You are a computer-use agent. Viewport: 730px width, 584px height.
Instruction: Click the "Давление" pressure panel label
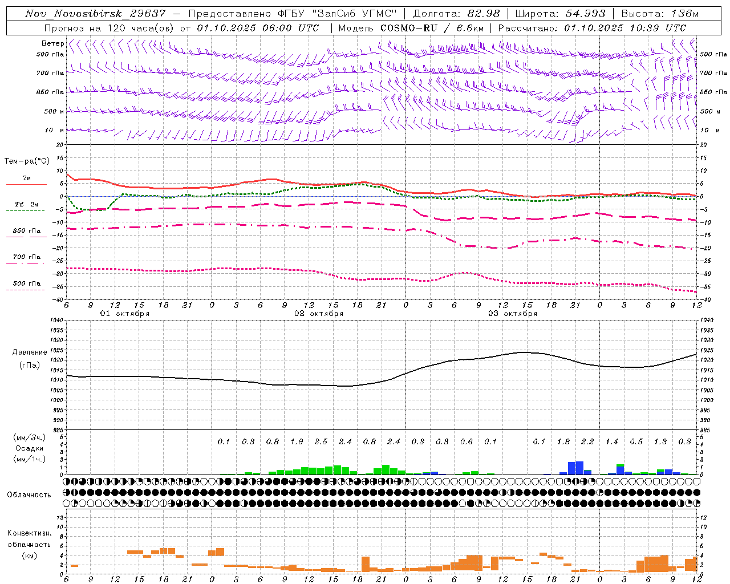[x=30, y=352]
